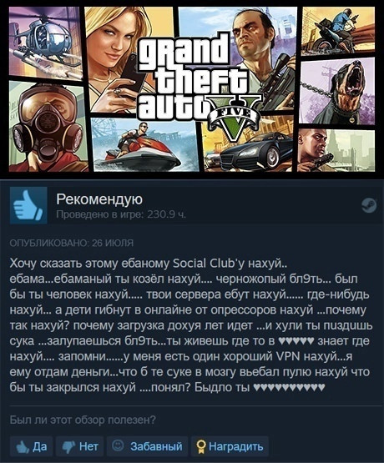Screen dimensions: 384x463
Task: Click the thumbs-up icon on Да button
Action: pos(23,447)
